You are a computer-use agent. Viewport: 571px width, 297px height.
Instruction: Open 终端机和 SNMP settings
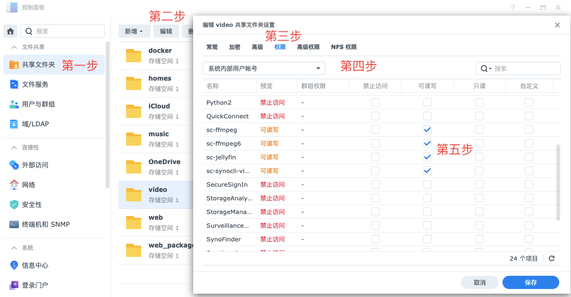45,224
